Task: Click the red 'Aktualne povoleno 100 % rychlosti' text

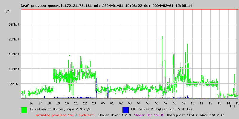Action: [65, 115]
